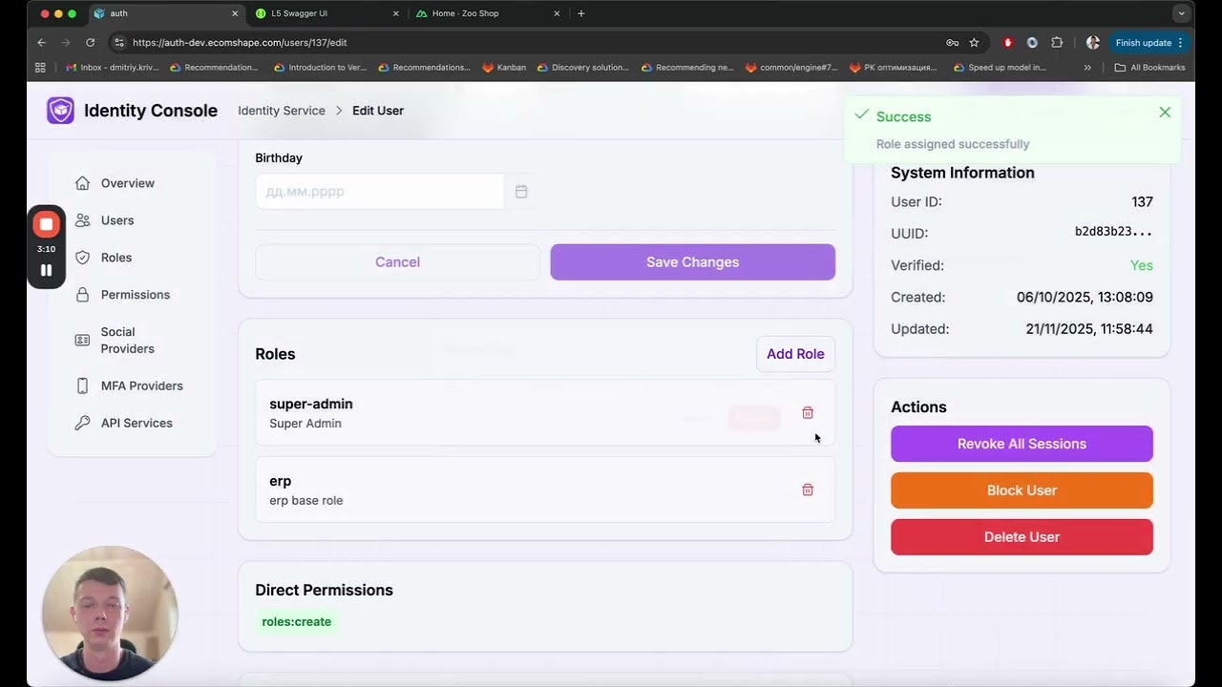Viewport: 1222px width, 687px height.
Task: Remove the erp role using trash icon
Action: (x=807, y=489)
